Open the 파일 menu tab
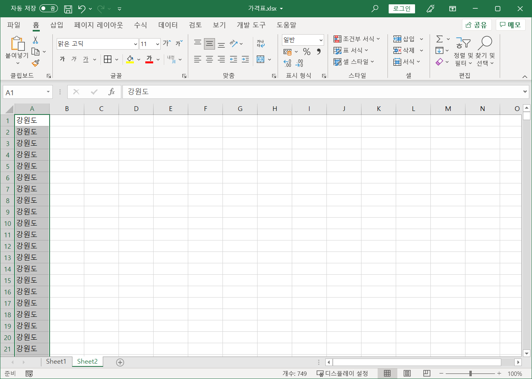The height and width of the screenshot is (379, 532). [x=14, y=25]
